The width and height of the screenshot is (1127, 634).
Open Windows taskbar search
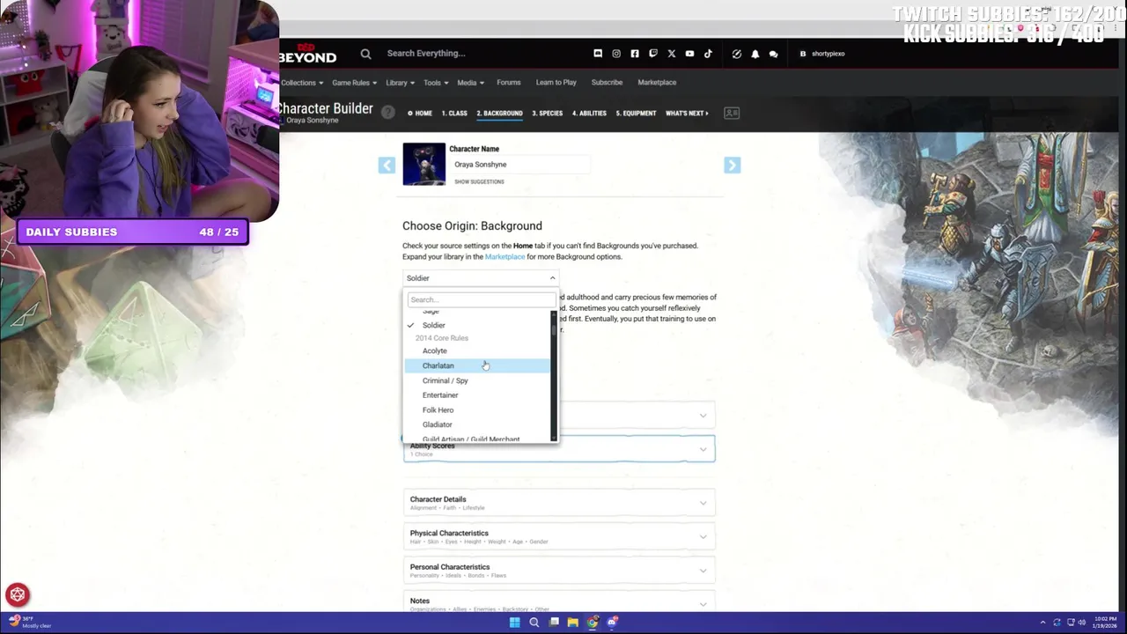point(534,623)
